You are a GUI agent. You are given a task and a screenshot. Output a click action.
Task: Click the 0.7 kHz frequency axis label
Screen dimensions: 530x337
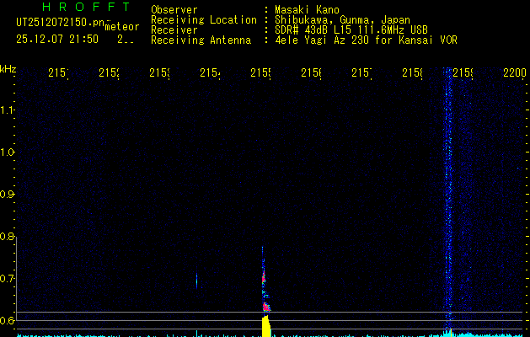(8, 278)
